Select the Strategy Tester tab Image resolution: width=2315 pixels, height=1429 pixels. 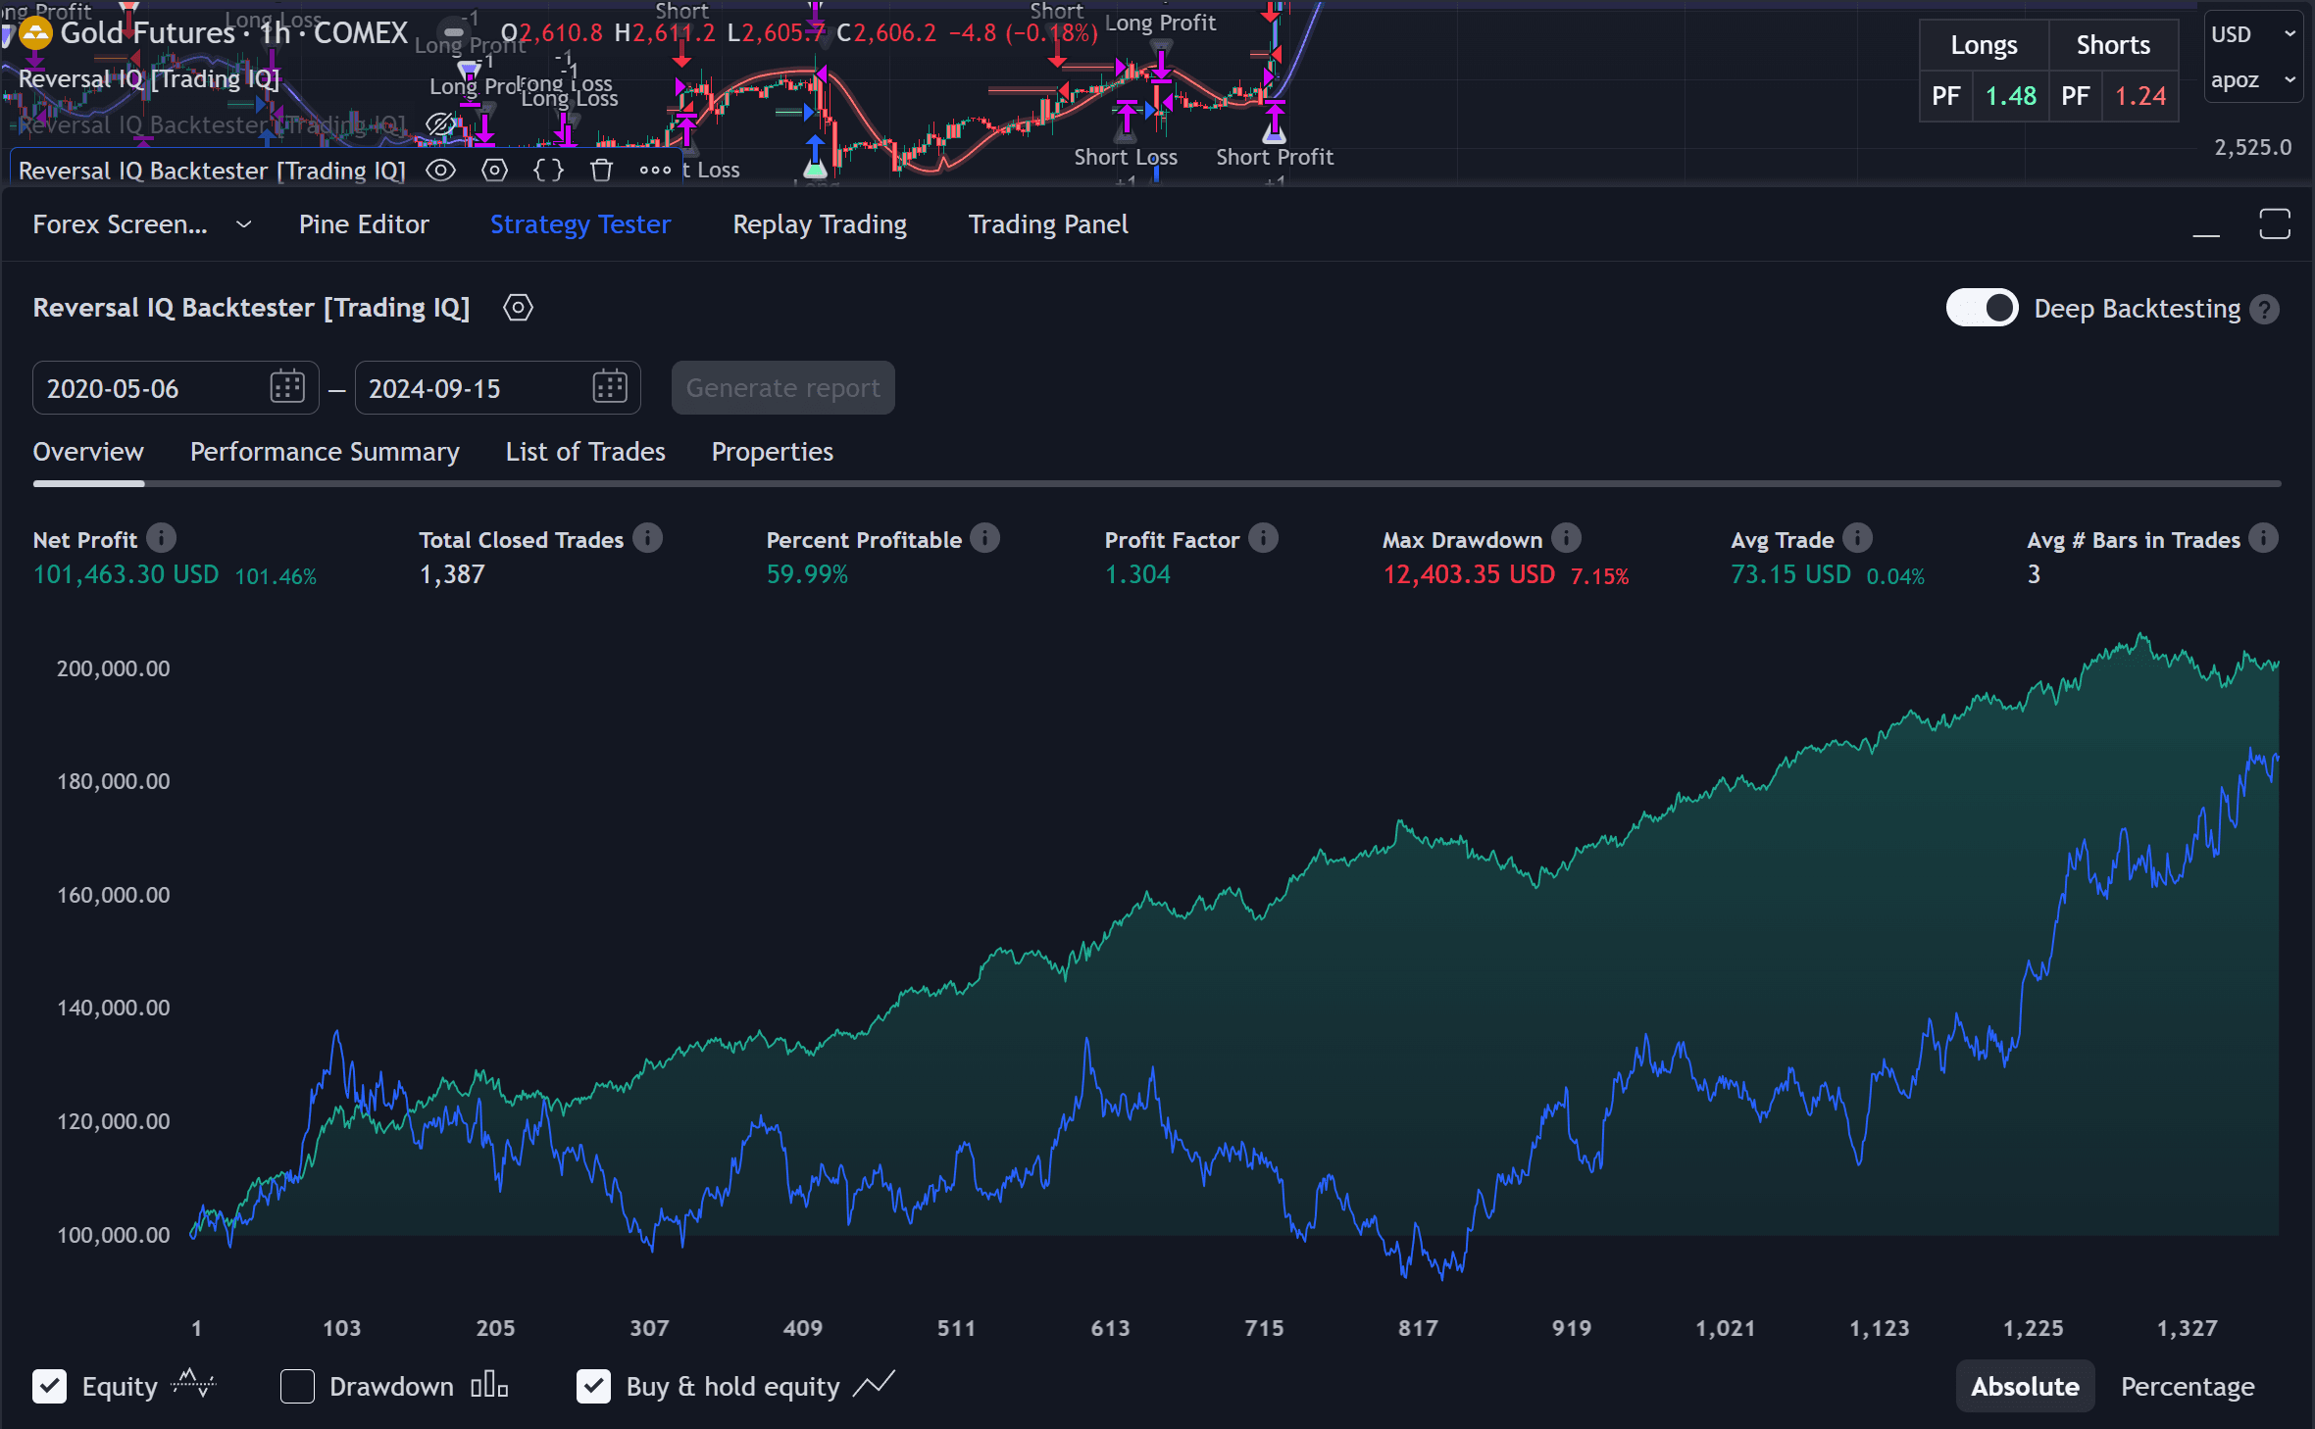580,224
